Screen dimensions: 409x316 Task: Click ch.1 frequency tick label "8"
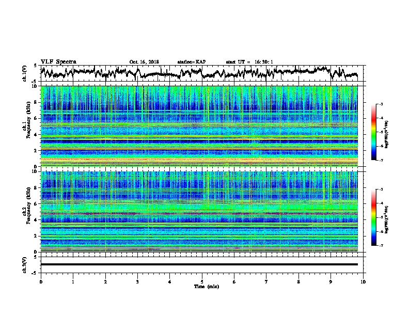point(36,102)
